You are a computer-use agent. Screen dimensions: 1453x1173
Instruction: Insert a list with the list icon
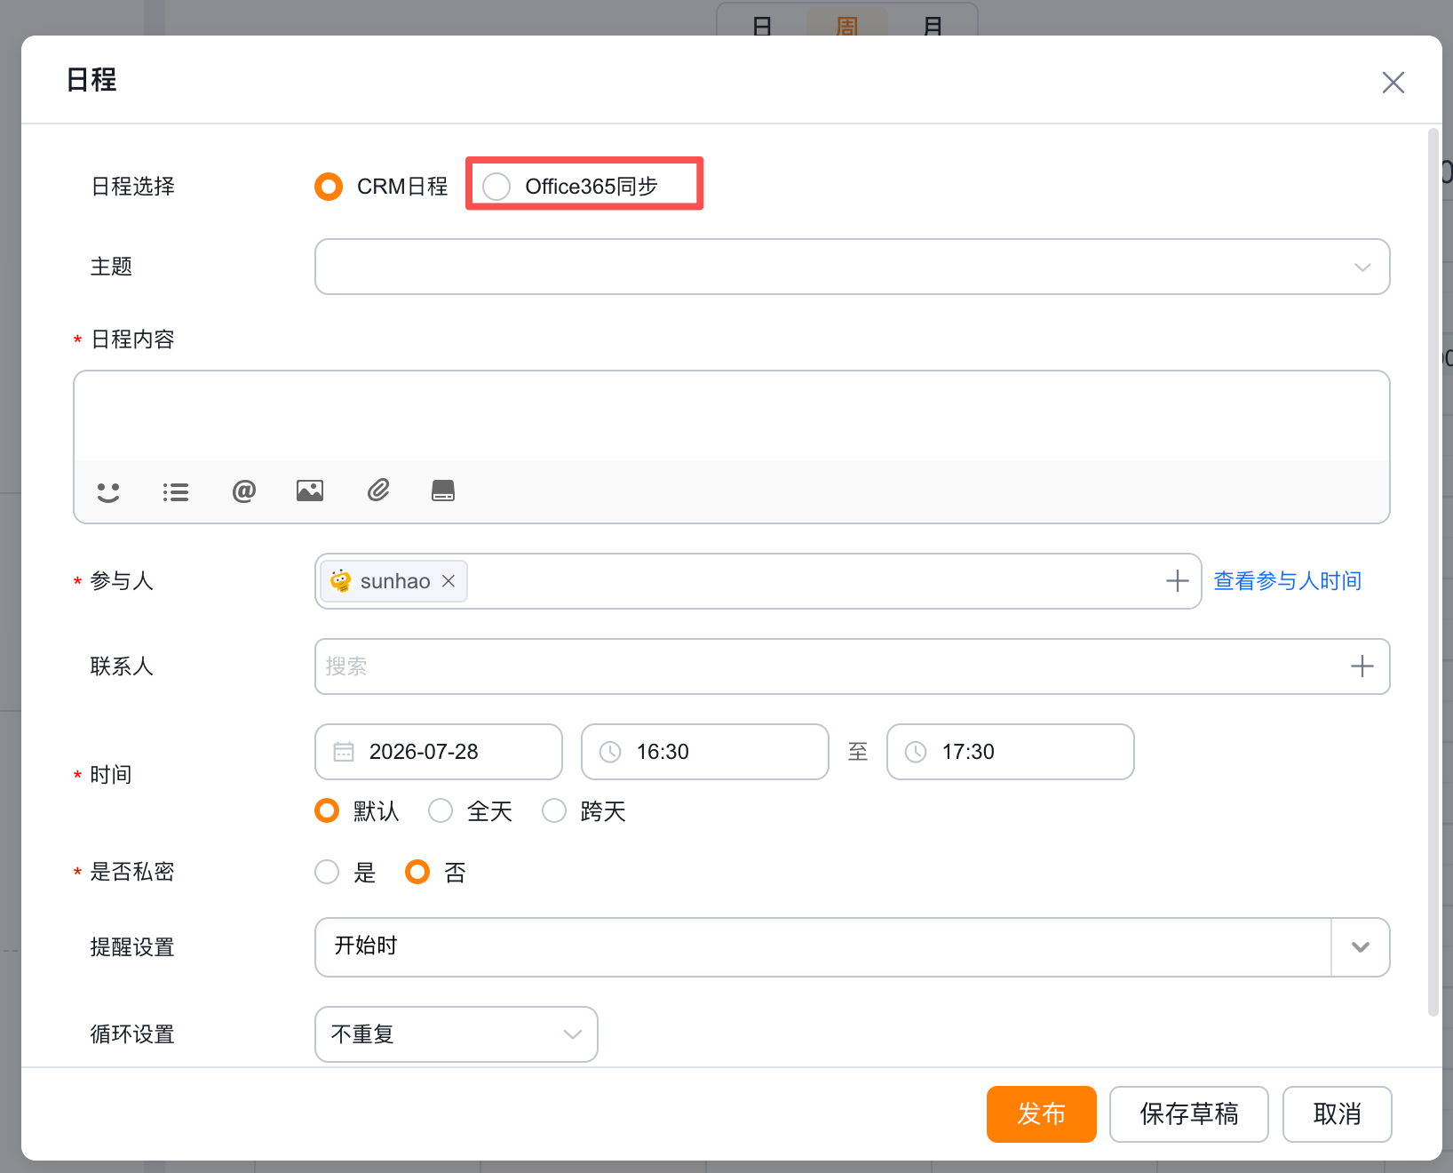[x=176, y=491]
